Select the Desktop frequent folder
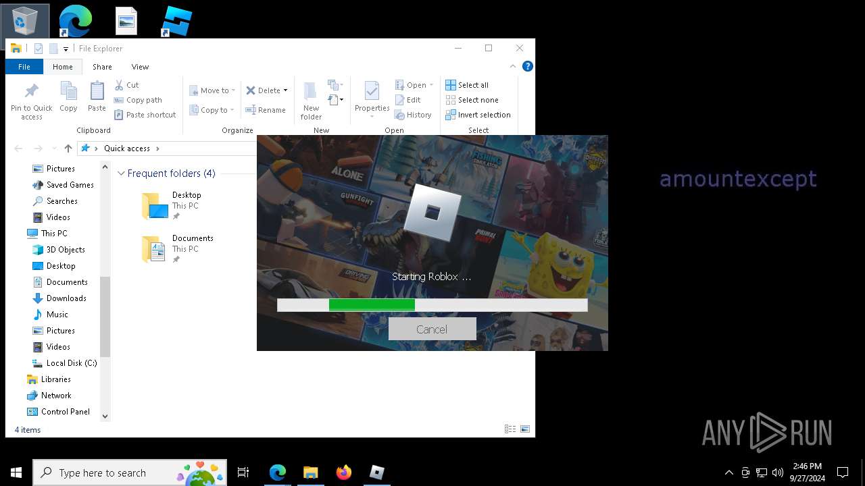 point(172,205)
